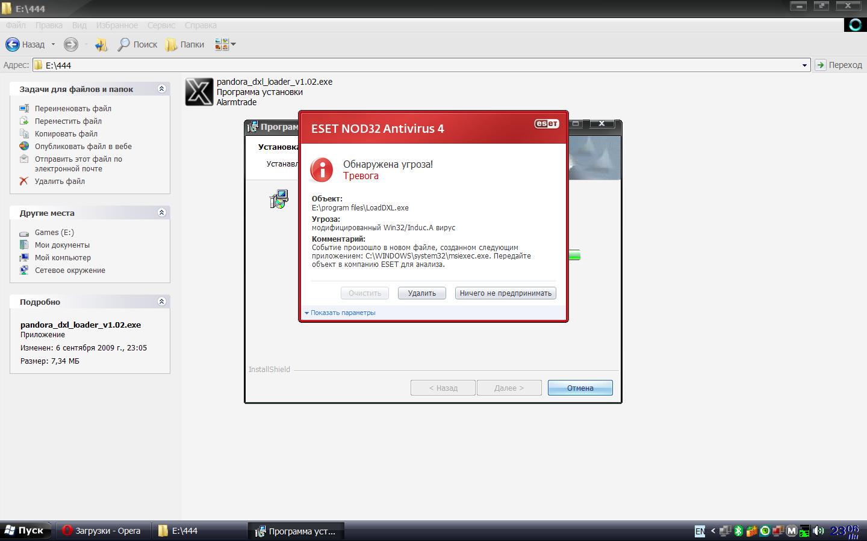
Task: Collapse the Other places (Другие места) panel
Action: click(161, 213)
